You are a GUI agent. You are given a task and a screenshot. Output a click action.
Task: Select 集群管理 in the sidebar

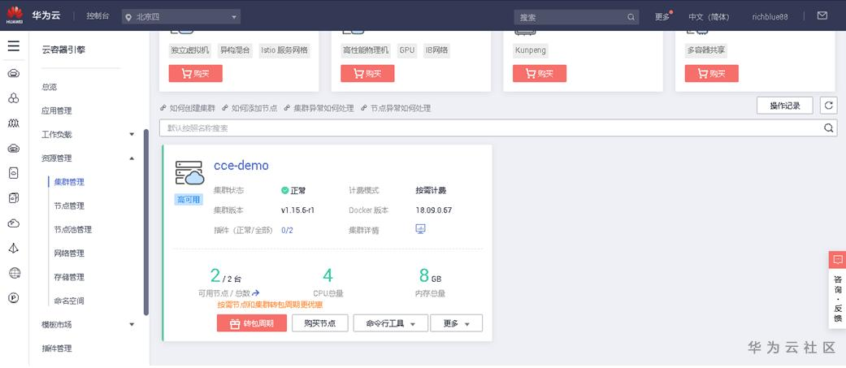pyautogui.click(x=69, y=182)
